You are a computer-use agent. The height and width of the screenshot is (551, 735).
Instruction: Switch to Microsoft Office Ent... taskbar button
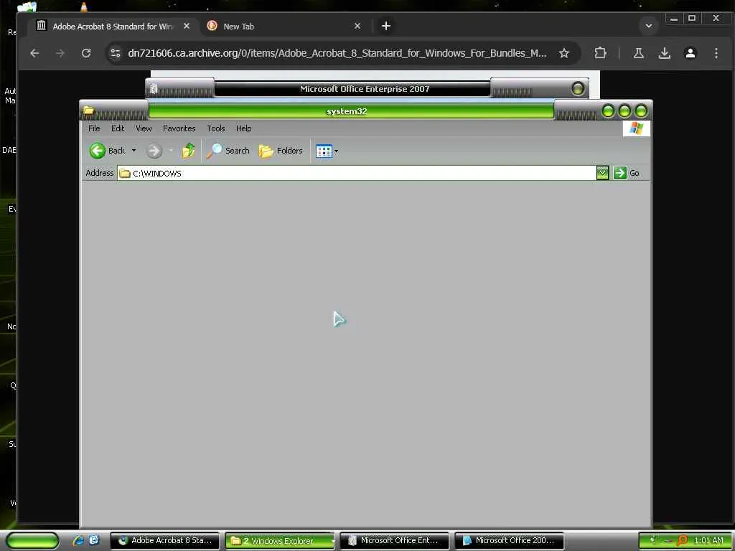point(394,540)
